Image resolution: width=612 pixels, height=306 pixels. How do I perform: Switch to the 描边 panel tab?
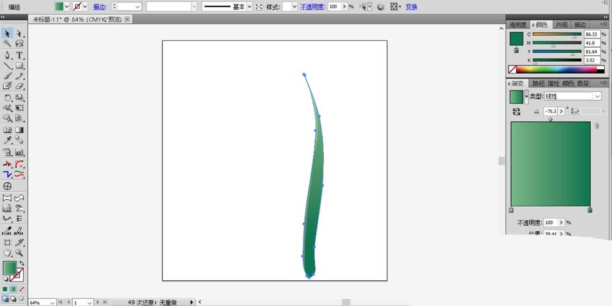580,24
